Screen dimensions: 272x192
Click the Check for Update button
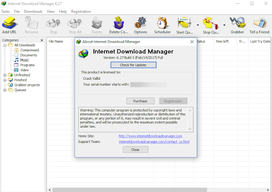[133, 65]
